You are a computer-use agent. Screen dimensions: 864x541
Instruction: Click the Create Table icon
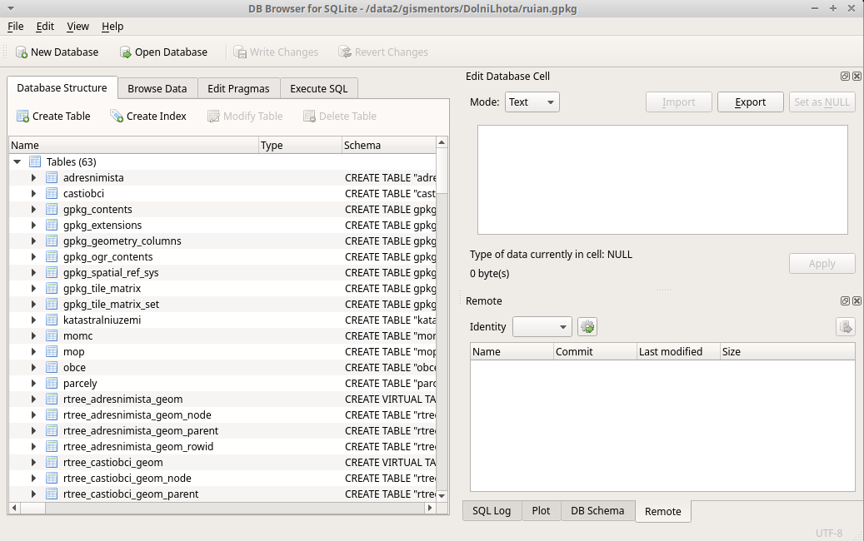click(22, 117)
